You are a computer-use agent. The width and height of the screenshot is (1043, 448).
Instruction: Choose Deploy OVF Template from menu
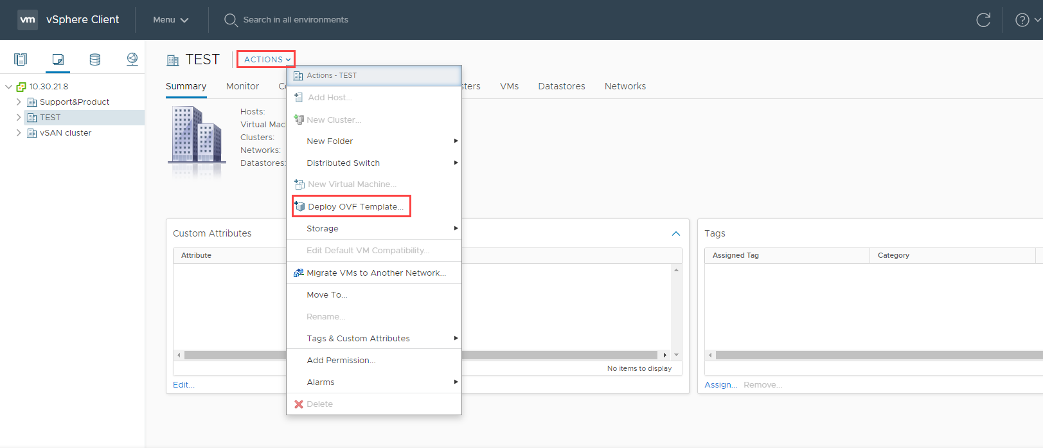(x=355, y=206)
